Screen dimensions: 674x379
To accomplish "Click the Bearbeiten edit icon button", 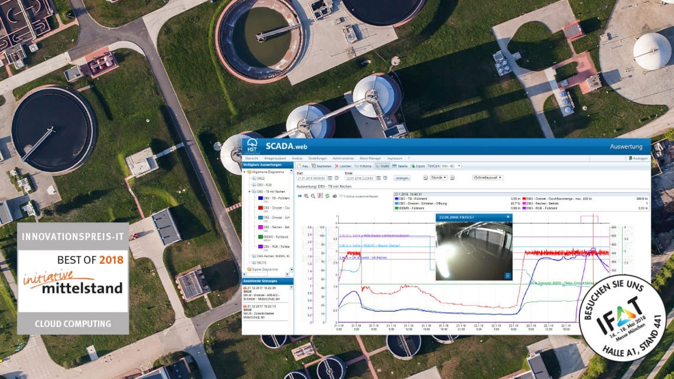I will 321,166.
